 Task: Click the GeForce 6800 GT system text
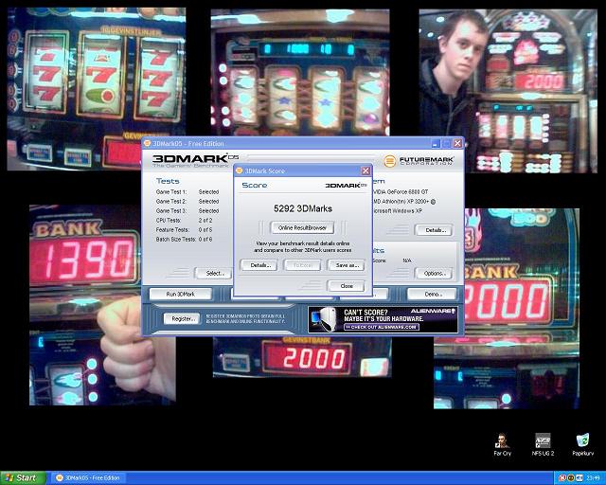pyautogui.click(x=401, y=192)
